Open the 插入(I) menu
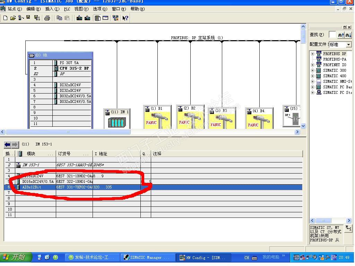355x266 pixels. [x=52, y=9]
